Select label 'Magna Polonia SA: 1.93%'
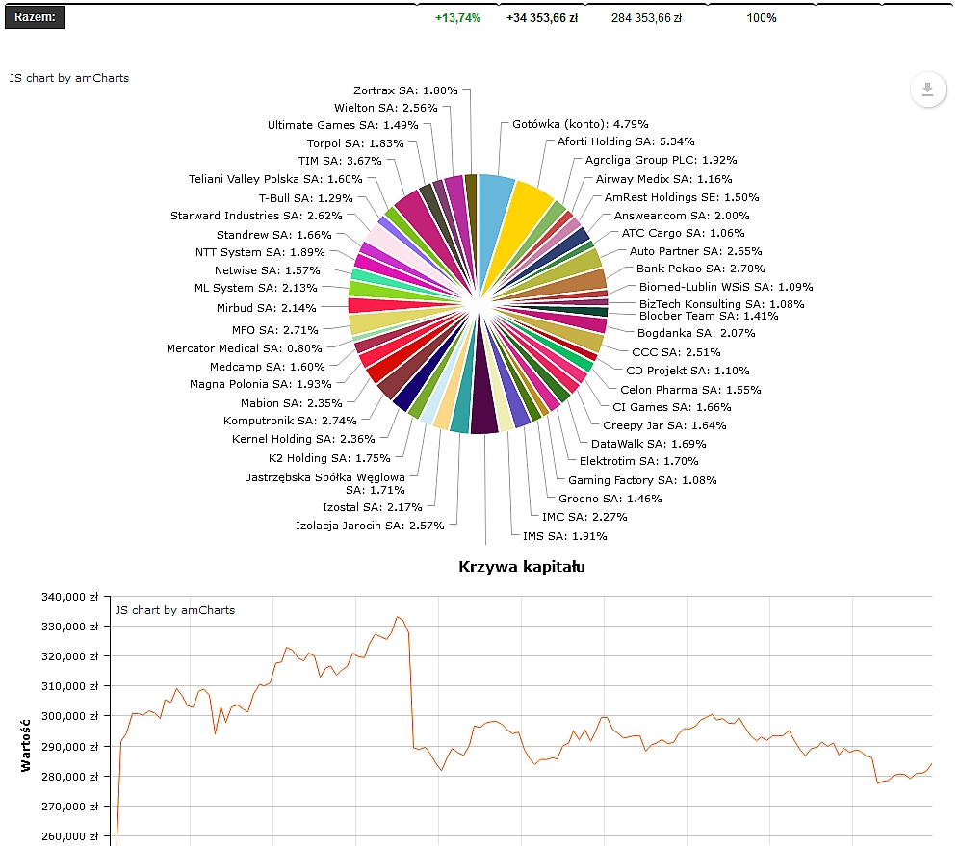The height and width of the screenshot is (846, 960). (x=260, y=384)
